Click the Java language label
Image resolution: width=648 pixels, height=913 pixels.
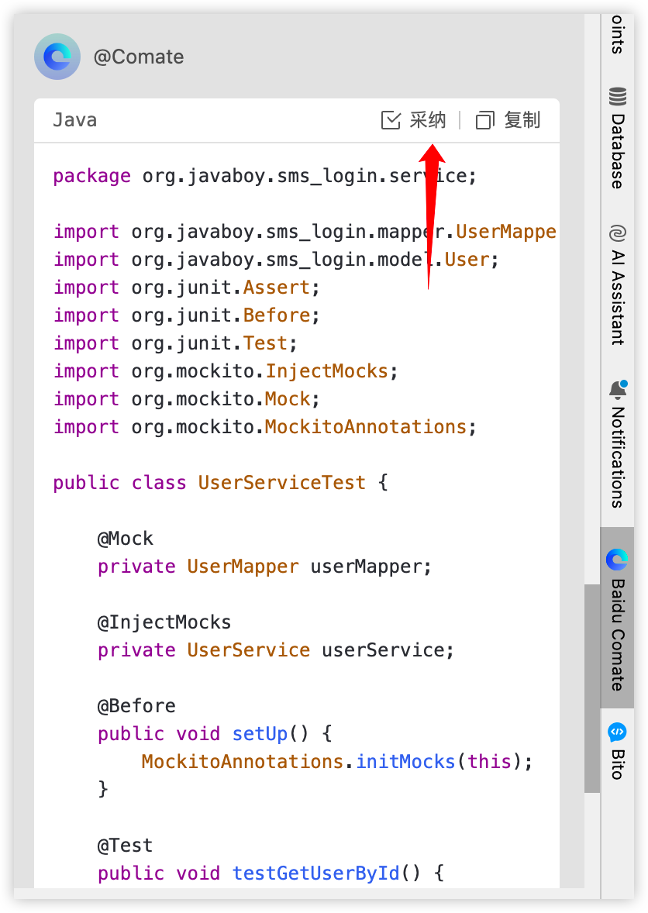[75, 120]
